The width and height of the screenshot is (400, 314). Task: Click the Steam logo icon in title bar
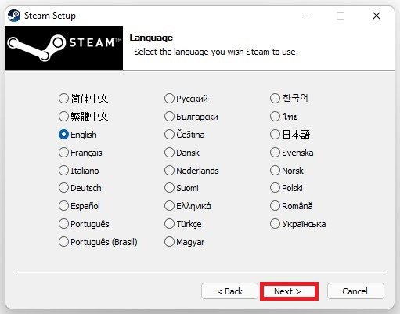(x=14, y=16)
